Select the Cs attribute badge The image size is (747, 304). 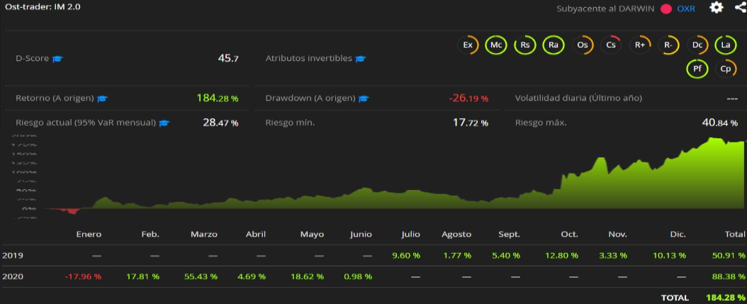[611, 45]
